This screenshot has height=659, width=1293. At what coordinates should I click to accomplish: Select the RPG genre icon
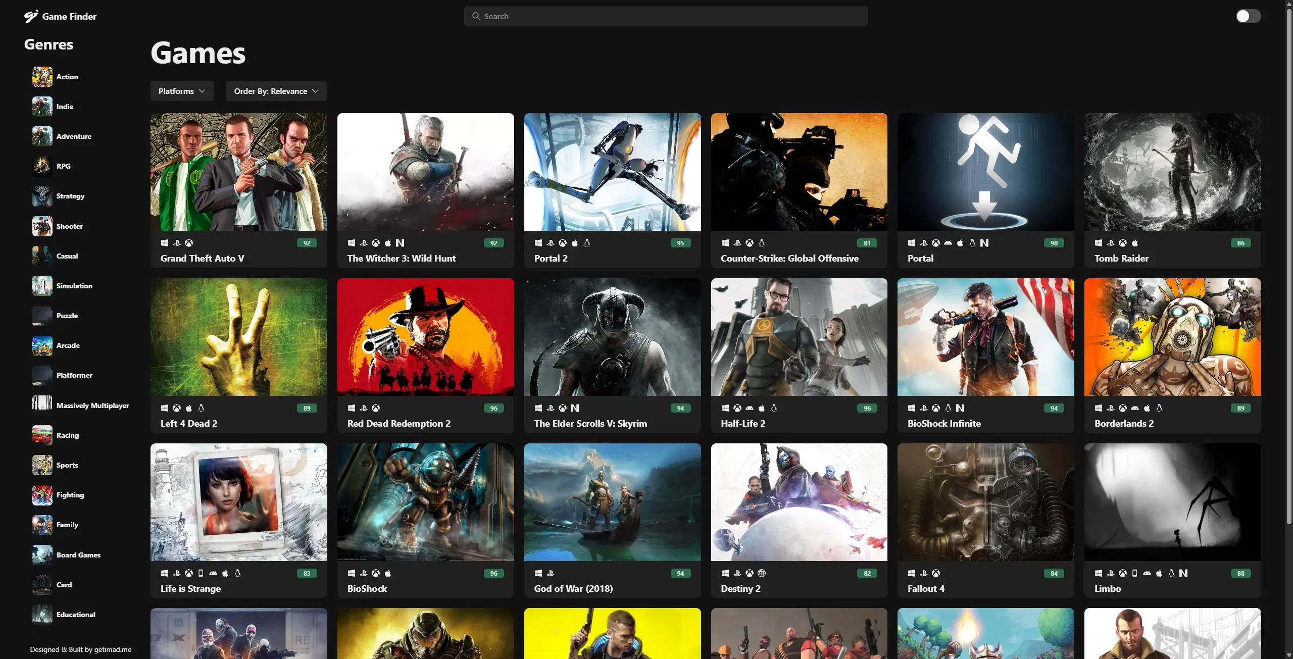(x=42, y=166)
